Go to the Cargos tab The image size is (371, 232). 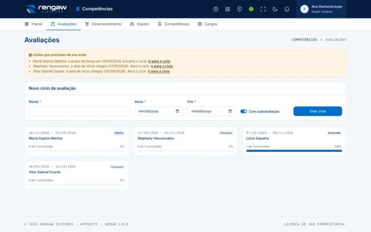tap(207, 24)
